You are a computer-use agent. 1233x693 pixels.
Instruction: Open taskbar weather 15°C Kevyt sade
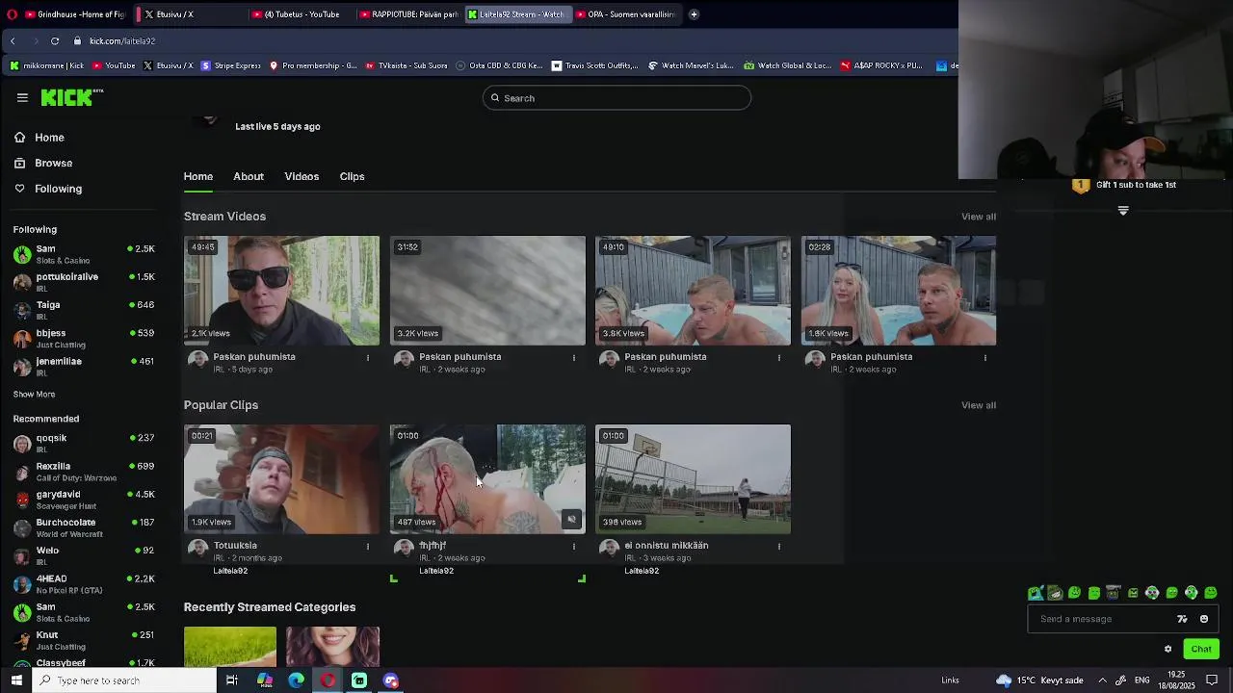tap(1039, 680)
